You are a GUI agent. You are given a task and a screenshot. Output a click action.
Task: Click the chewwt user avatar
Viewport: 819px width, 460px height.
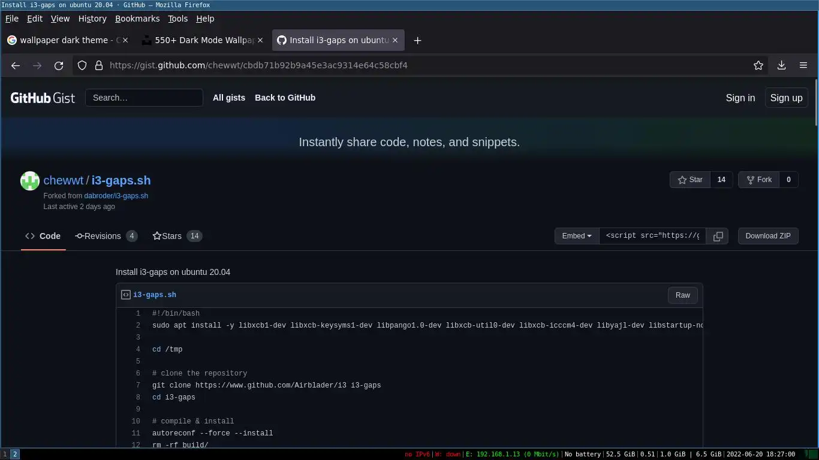coord(30,181)
